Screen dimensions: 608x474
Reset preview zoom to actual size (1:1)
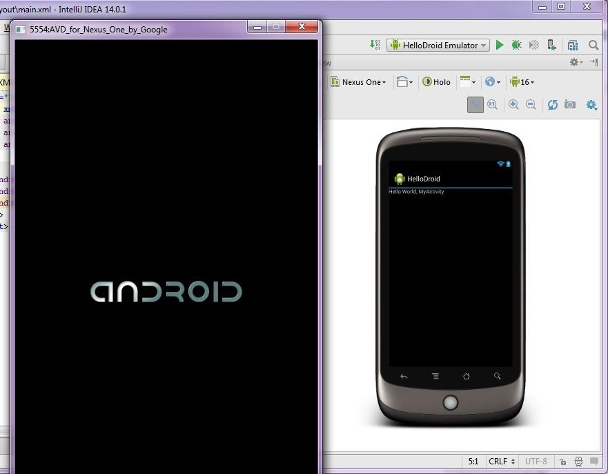[x=493, y=105]
